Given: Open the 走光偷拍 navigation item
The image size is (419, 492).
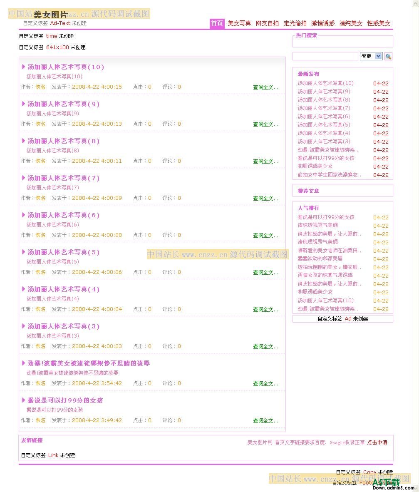Looking at the screenshot, I should pos(295,23).
